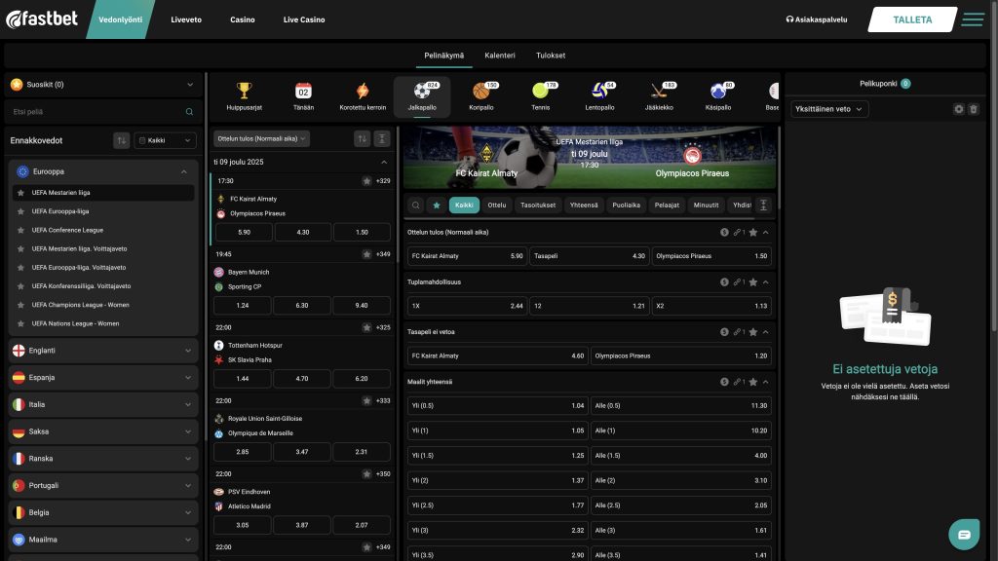Favorite the Tasapeli ei vetoa market

pyautogui.click(x=753, y=332)
